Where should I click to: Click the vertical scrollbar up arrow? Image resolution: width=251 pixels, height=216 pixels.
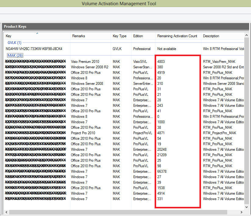pyautogui.click(x=246, y=35)
